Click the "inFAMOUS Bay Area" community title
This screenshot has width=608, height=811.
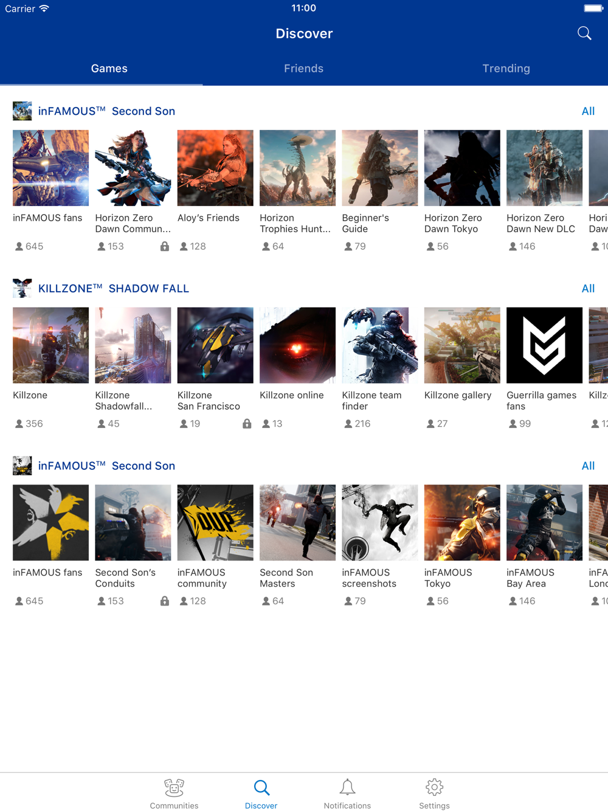[x=530, y=578]
